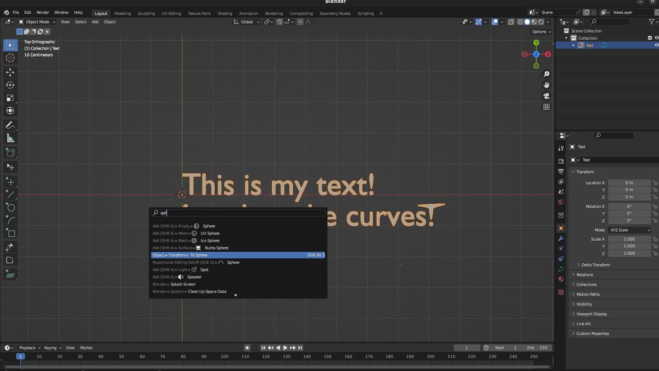
Task: Toggle camera view with the camera icon
Action: [546, 96]
